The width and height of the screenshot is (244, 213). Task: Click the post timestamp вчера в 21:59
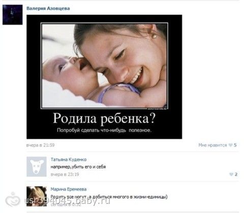tap(40, 145)
